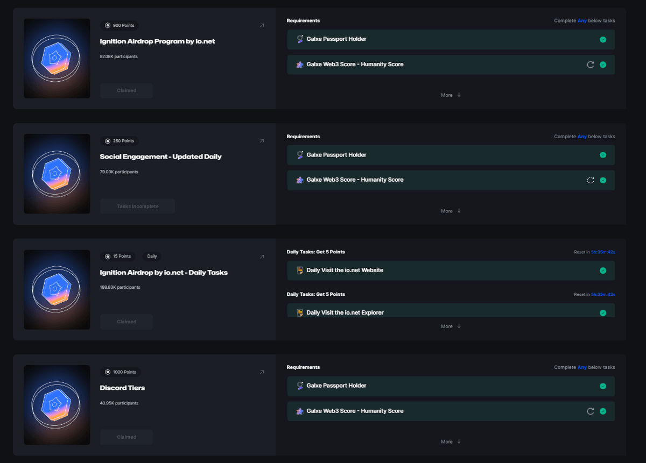Image resolution: width=646 pixels, height=463 pixels.
Task: Open Galxe Passport Holder task in Discord Tiers
Action: click(451, 386)
